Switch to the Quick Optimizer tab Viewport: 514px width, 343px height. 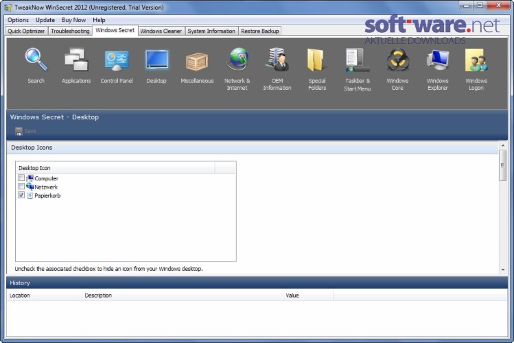tap(26, 31)
